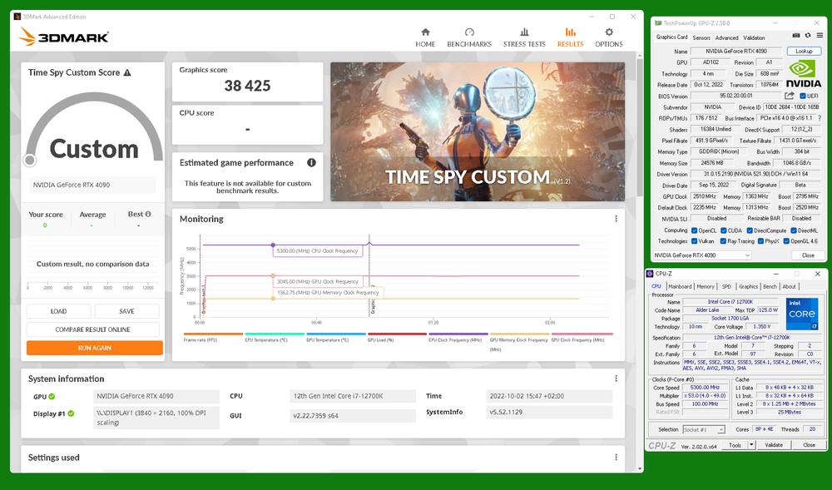
Task: Open the Monitoring panel three-dot menu
Action: click(616, 219)
